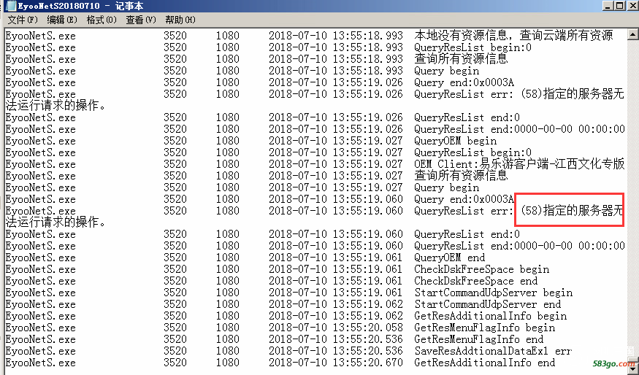Click the 'Query end:0x0003A' at 13:55:19.026
Screen dimensions: 639x375
tap(464, 82)
